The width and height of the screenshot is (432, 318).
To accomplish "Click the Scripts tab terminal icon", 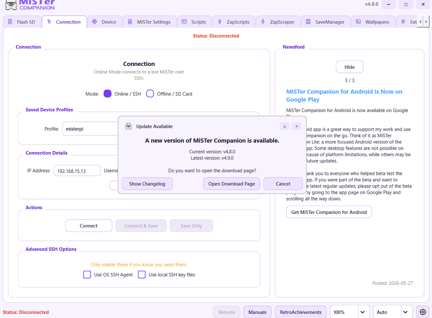I will point(184,22).
